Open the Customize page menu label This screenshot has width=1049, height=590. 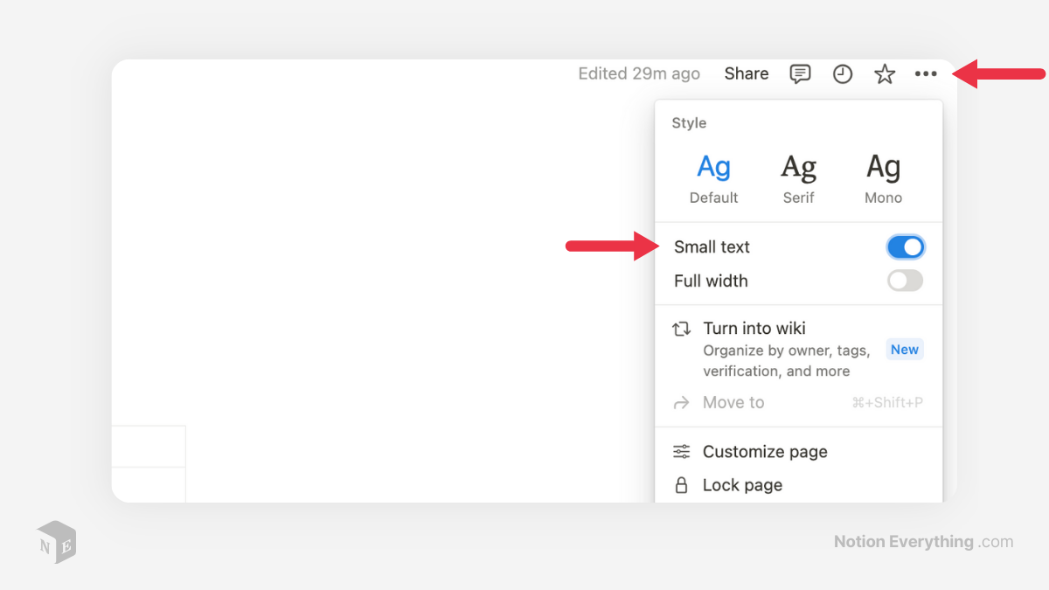pyautogui.click(x=765, y=452)
